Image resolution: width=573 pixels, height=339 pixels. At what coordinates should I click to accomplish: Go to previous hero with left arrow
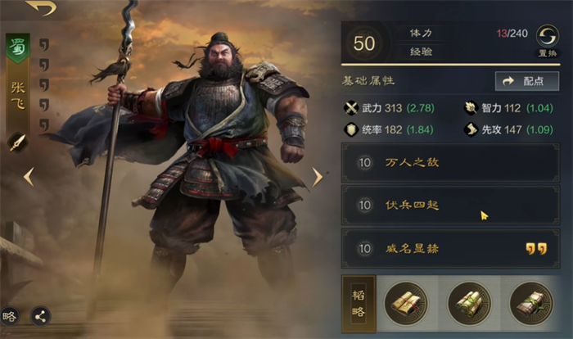click(29, 177)
